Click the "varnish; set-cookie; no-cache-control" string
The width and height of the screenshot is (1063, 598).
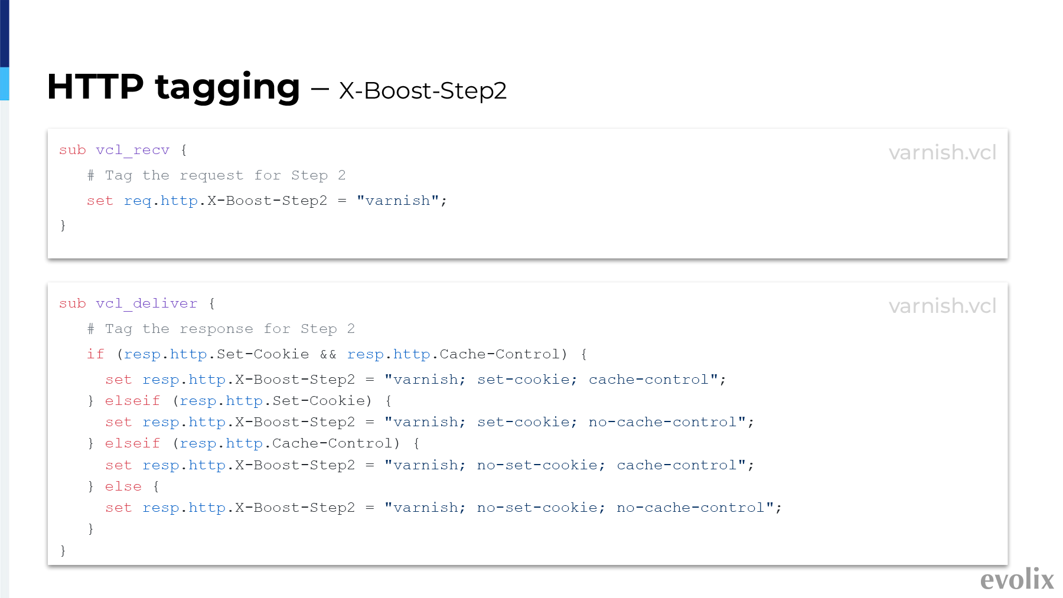tap(565, 422)
